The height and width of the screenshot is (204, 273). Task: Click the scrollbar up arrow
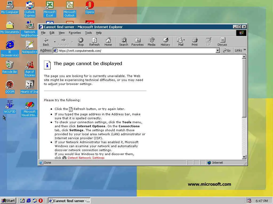click(x=244, y=57)
